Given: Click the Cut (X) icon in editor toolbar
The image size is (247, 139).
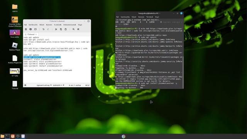Looking at the screenshot, I should 56,29.
